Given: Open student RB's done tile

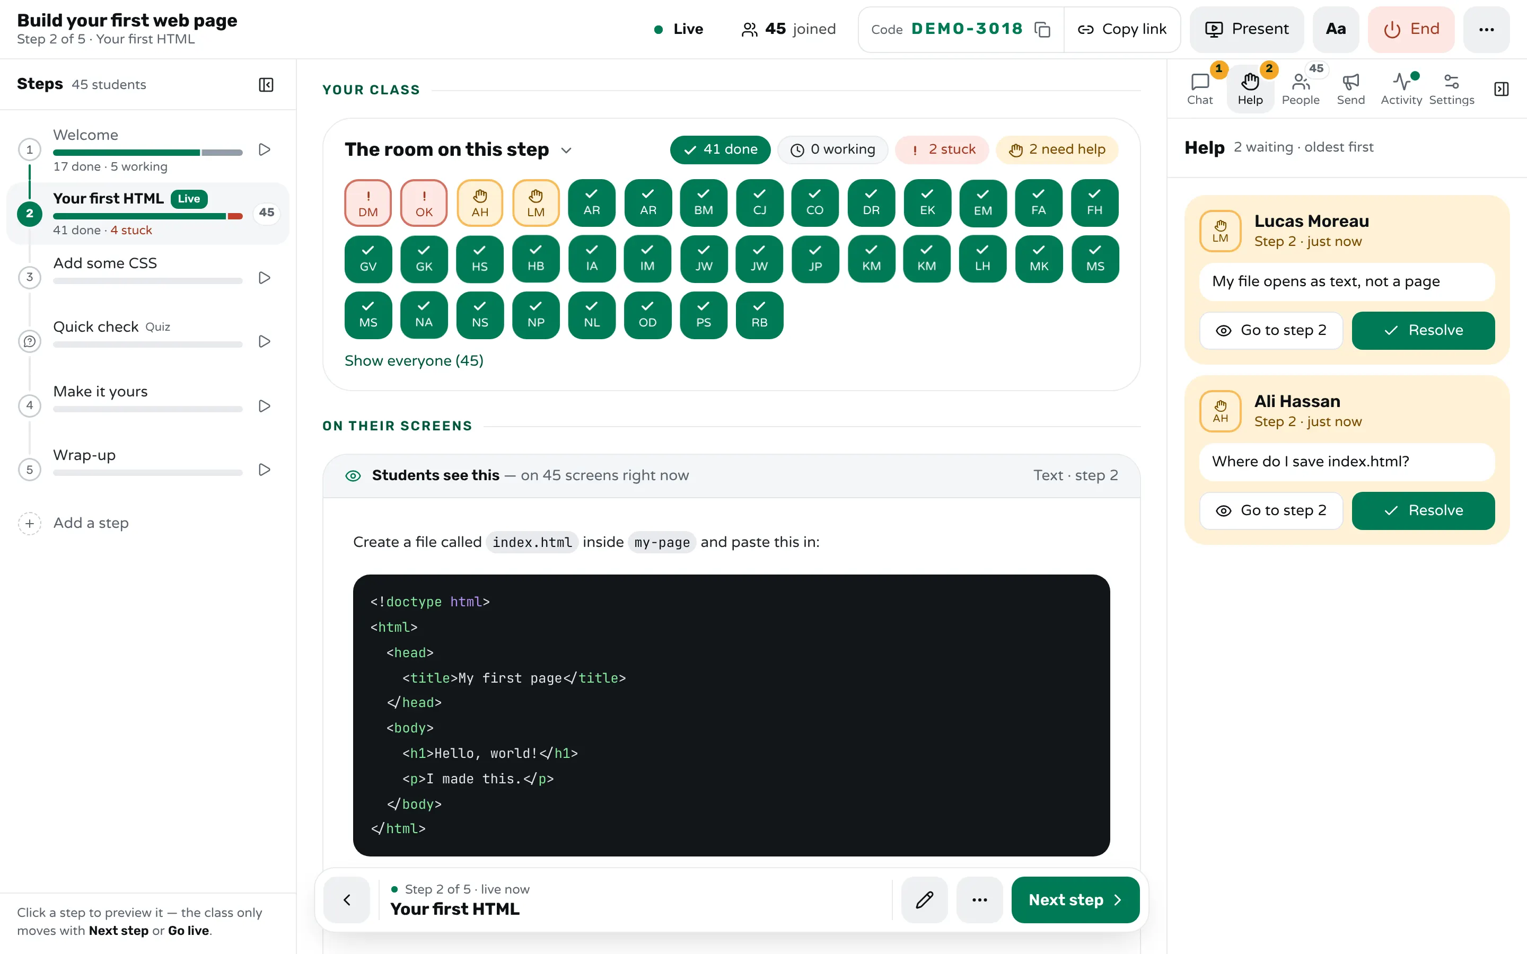Looking at the screenshot, I should pyautogui.click(x=760, y=315).
